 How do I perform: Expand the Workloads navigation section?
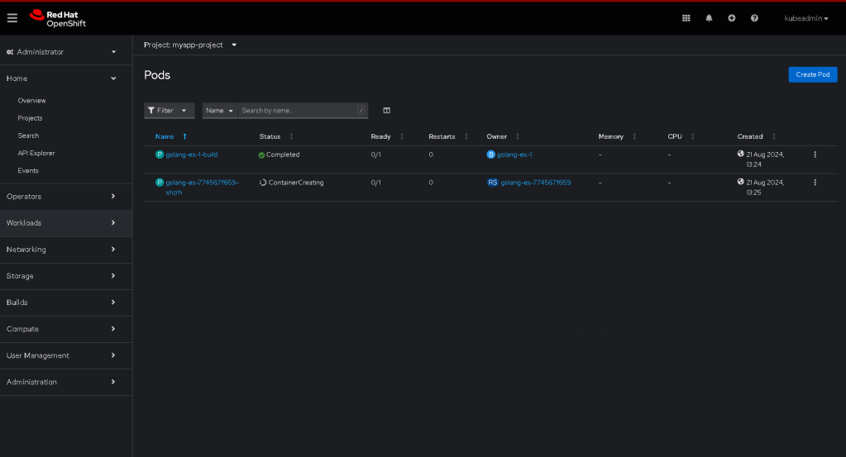click(x=66, y=223)
